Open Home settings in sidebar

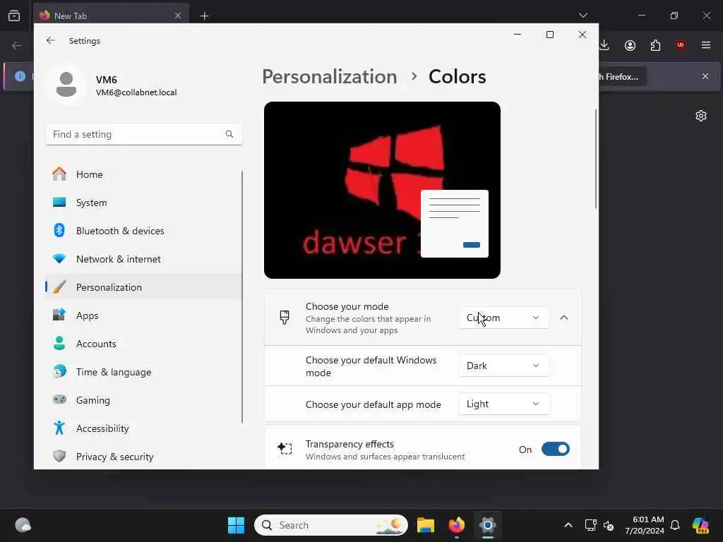pos(143,174)
